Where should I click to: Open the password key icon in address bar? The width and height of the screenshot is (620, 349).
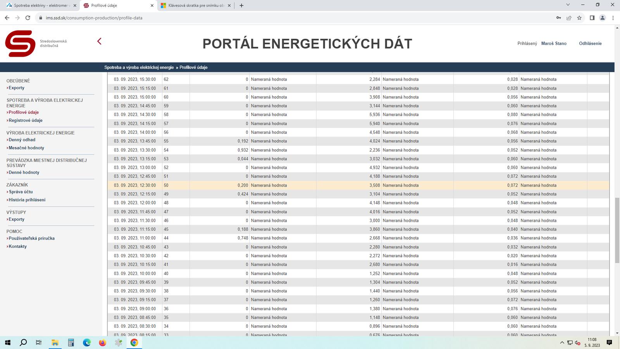coord(558,18)
